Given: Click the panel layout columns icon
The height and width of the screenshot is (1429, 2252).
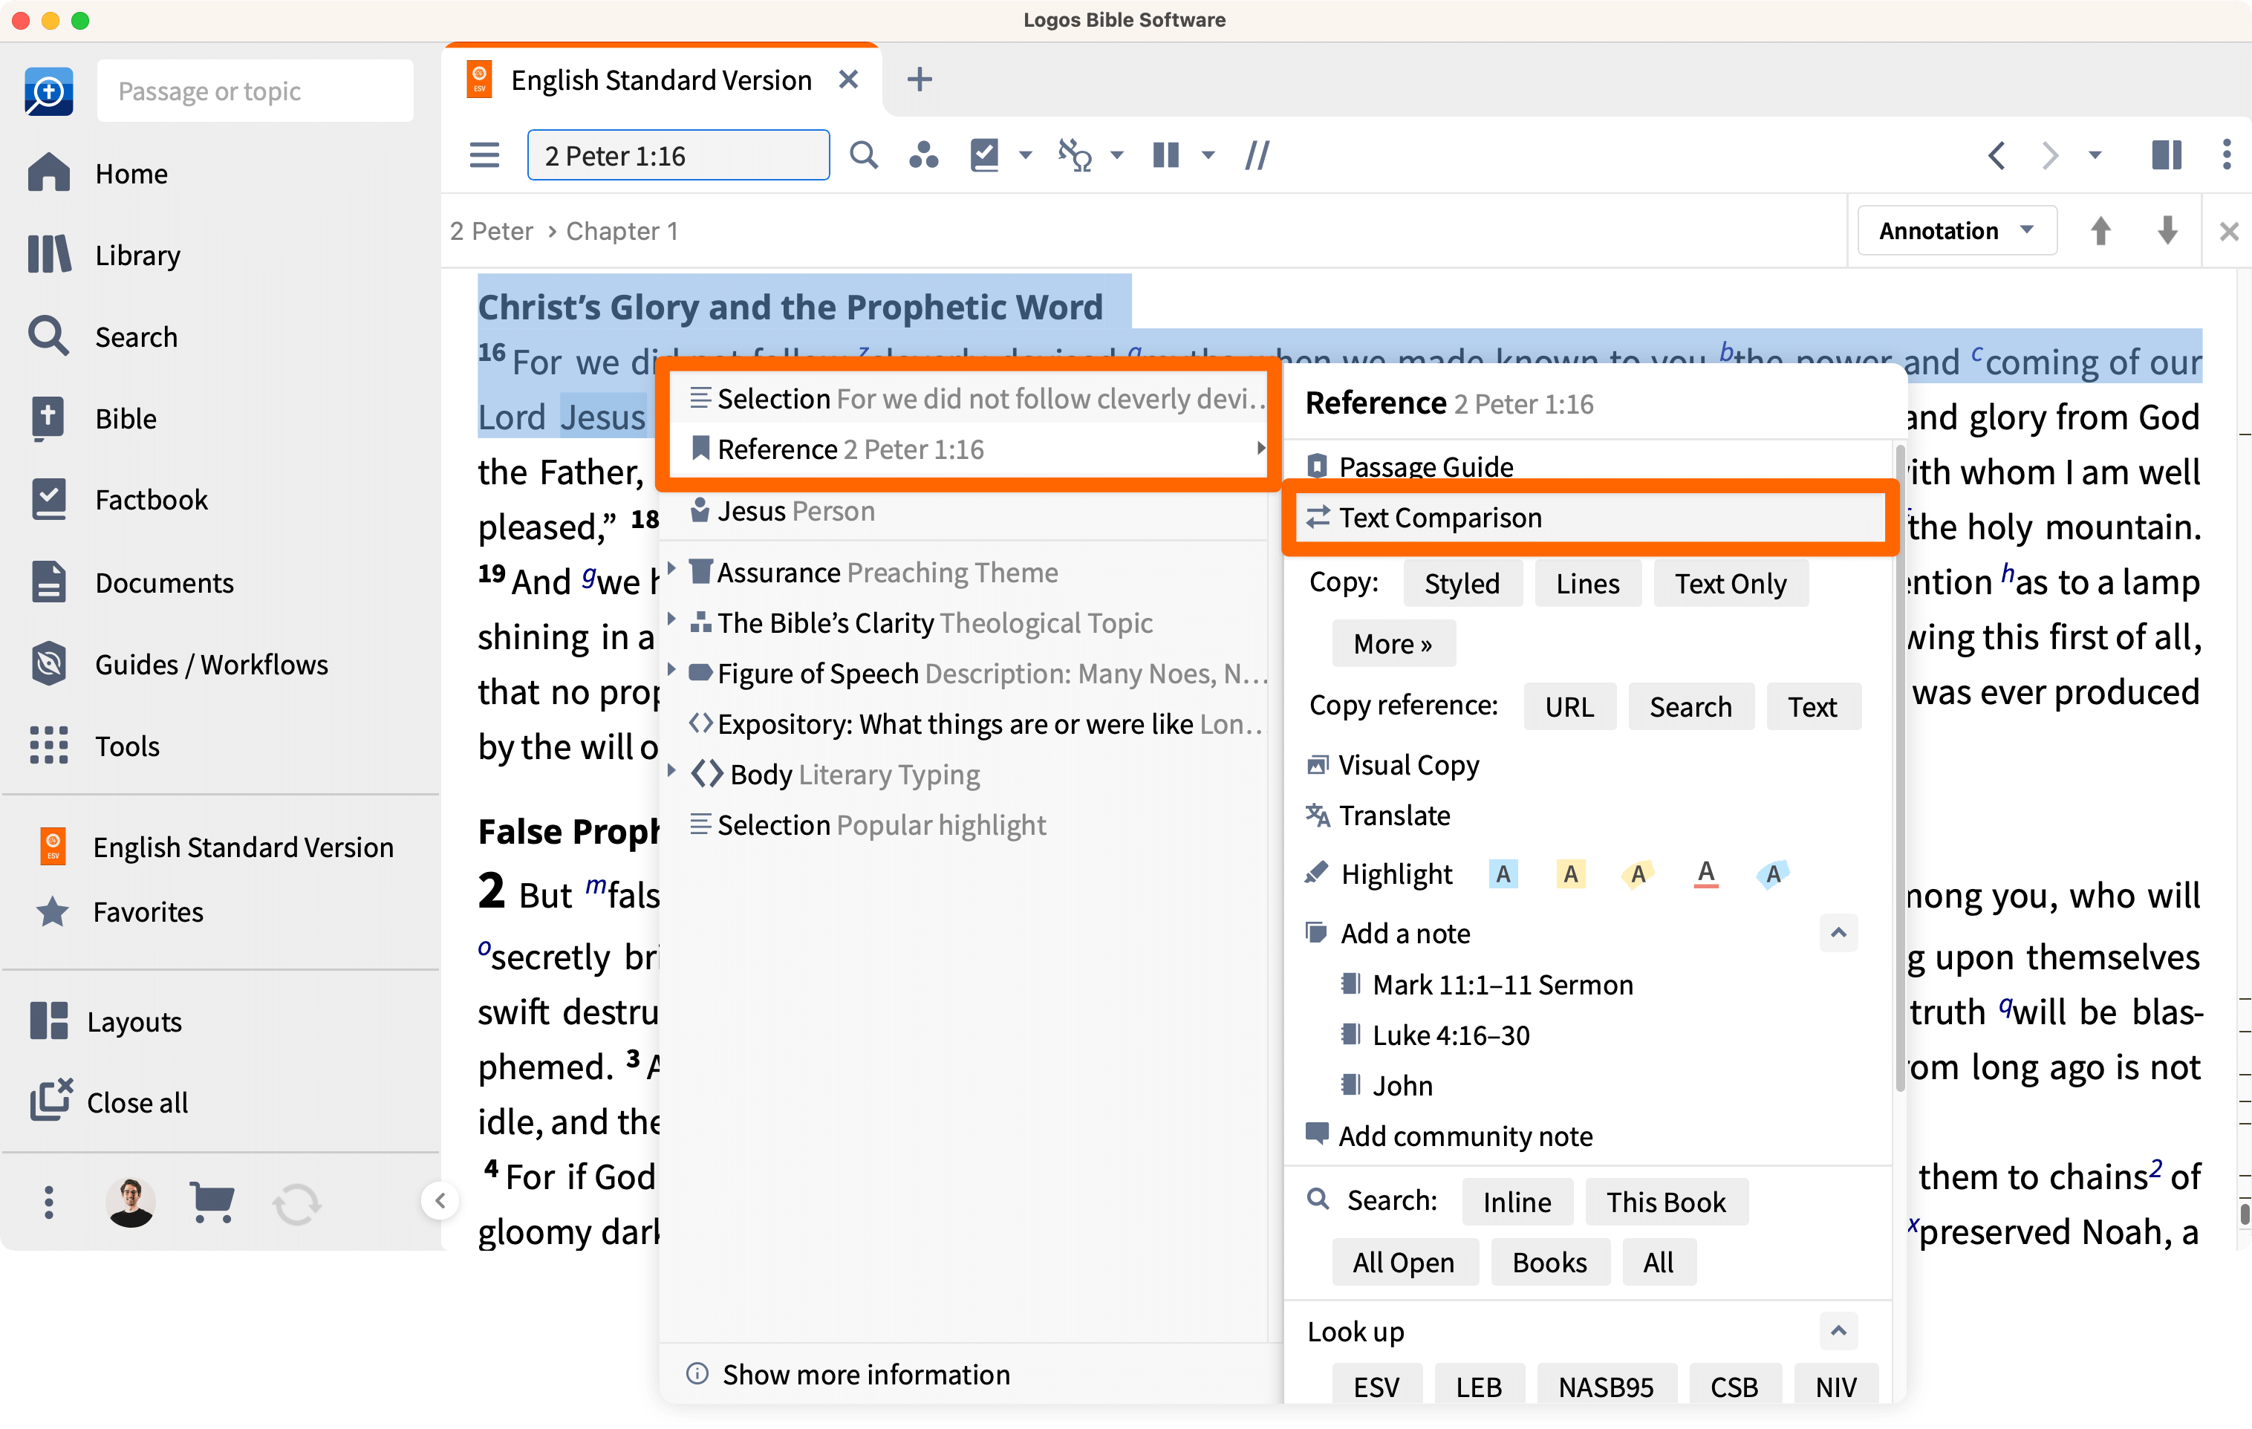Looking at the screenshot, I should pyautogui.click(x=2166, y=154).
